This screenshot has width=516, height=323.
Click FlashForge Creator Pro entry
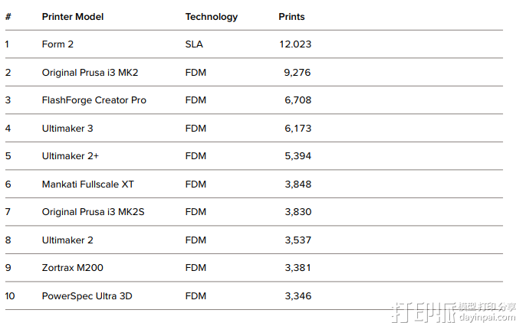point(94,100)
